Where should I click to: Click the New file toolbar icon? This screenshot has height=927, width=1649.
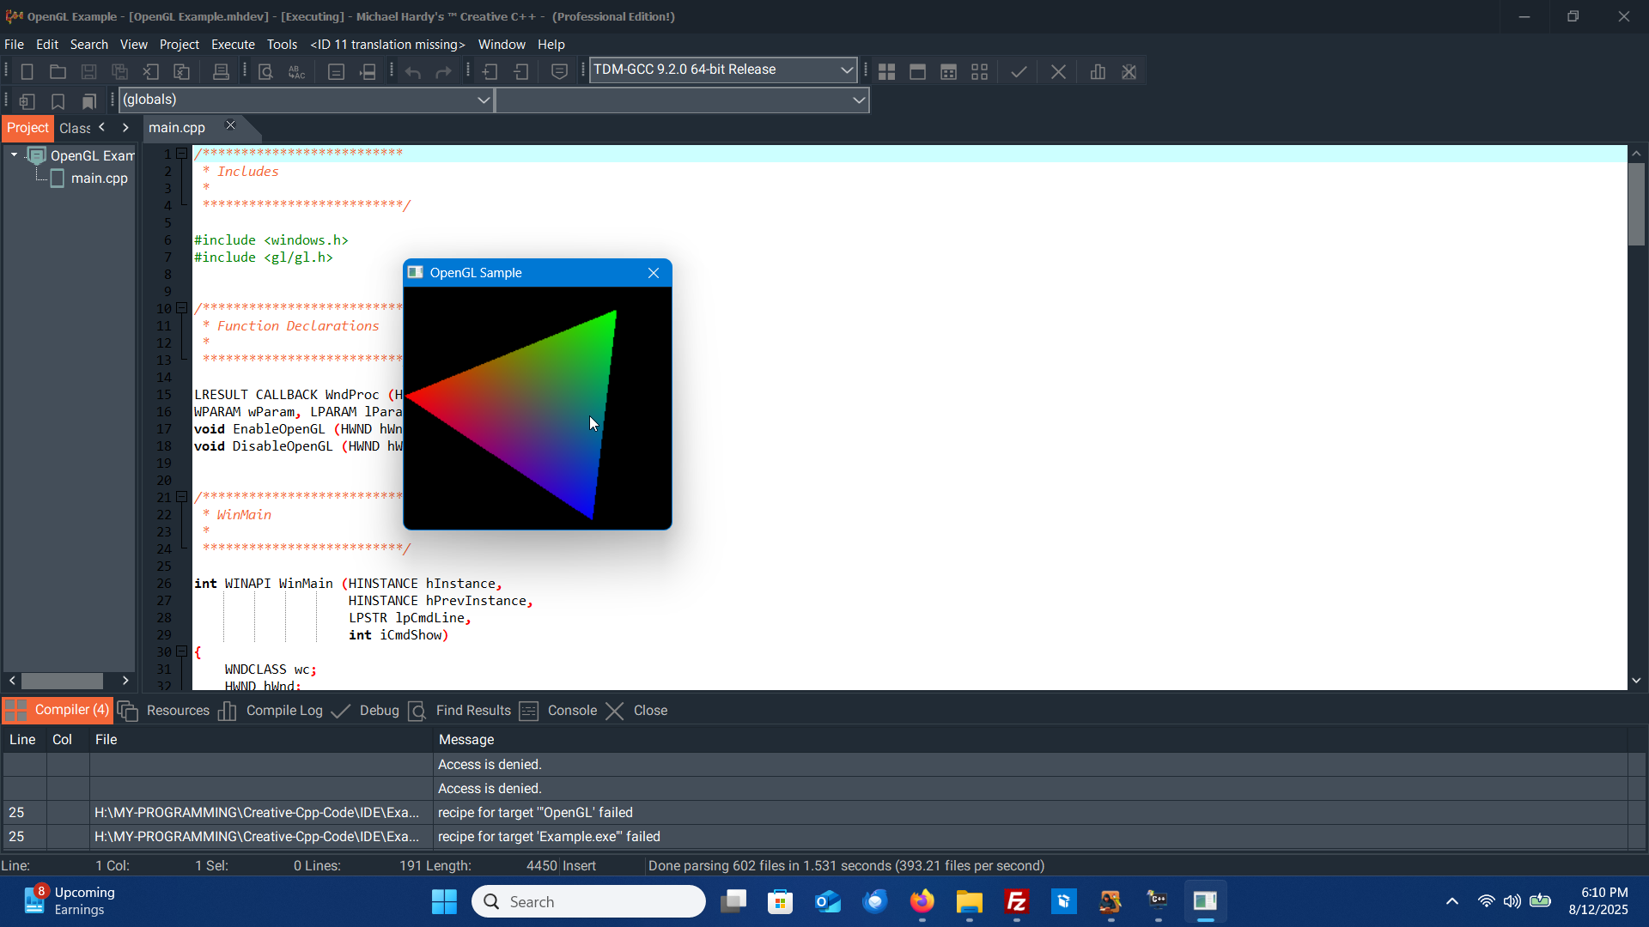[x=27, y=72]
